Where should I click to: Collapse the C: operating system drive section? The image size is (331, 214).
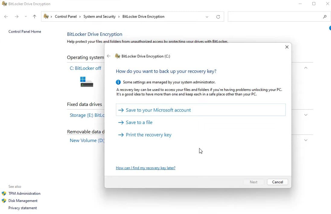point(306,68)
